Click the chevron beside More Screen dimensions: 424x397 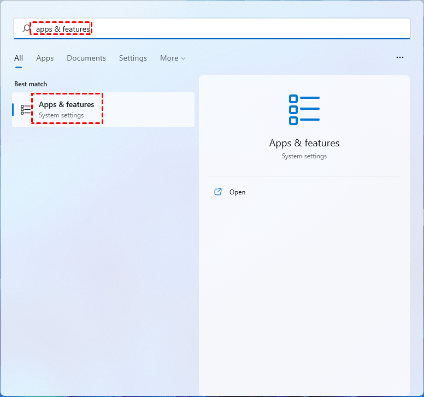coord(184,58)
